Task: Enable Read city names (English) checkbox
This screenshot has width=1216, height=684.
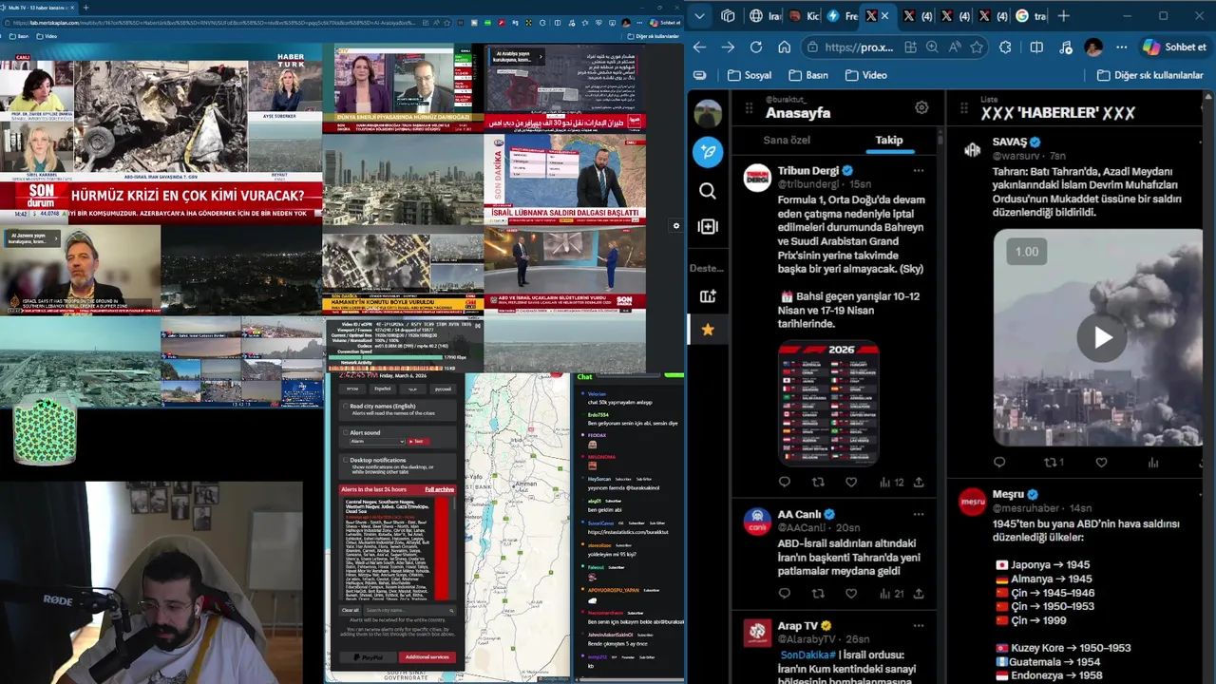Action: click(345, 406)
